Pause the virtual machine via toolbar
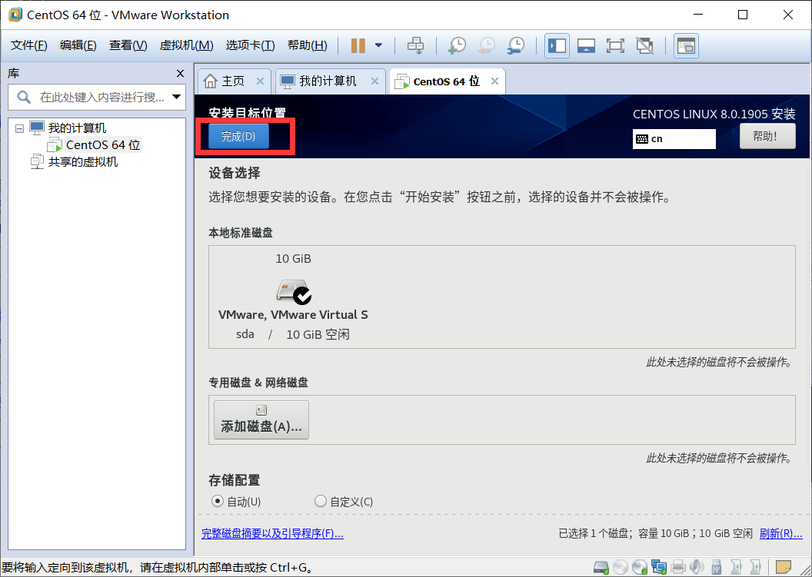The width and height of the screenshot is (812, 577). pos(358,45)
